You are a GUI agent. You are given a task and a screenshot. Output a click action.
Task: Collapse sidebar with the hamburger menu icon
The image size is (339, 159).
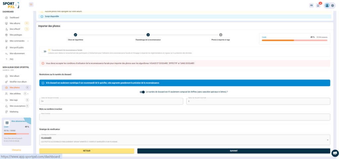coord(31,5)
